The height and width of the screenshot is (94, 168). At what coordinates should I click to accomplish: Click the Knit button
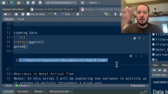tap(65, 14)
